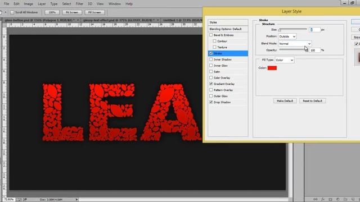The image size is (360, 202).
Task: Select the Gradient Overlay effect row
Action: 228,84
